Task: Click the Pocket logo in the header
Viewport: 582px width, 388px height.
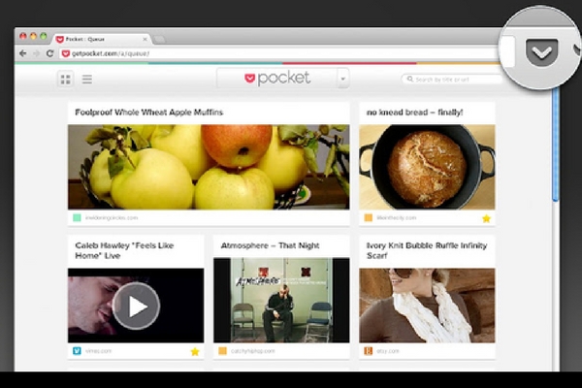Action: coord(277,78)
